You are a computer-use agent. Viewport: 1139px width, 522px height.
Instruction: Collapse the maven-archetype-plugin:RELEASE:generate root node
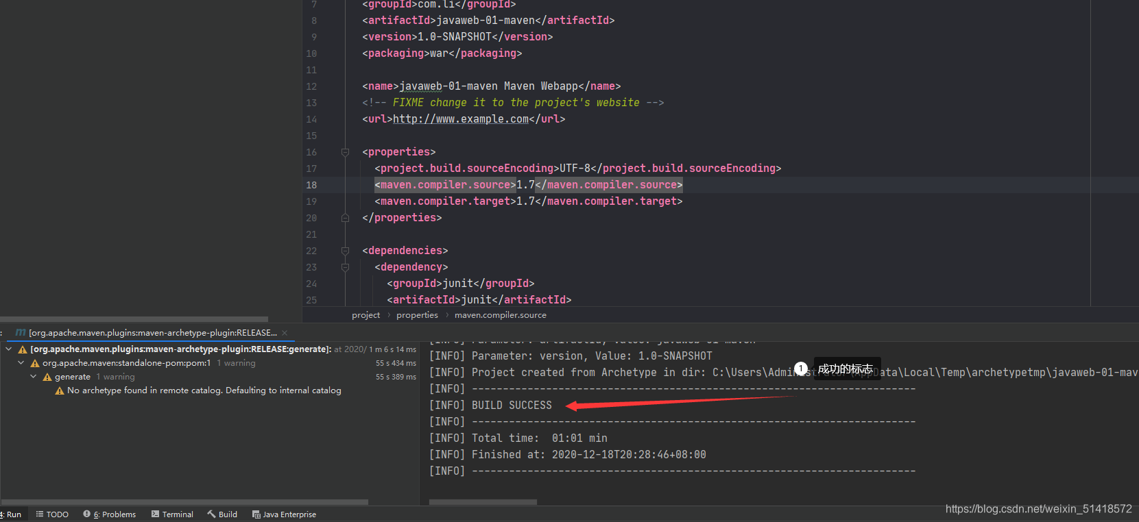point(8,349)
